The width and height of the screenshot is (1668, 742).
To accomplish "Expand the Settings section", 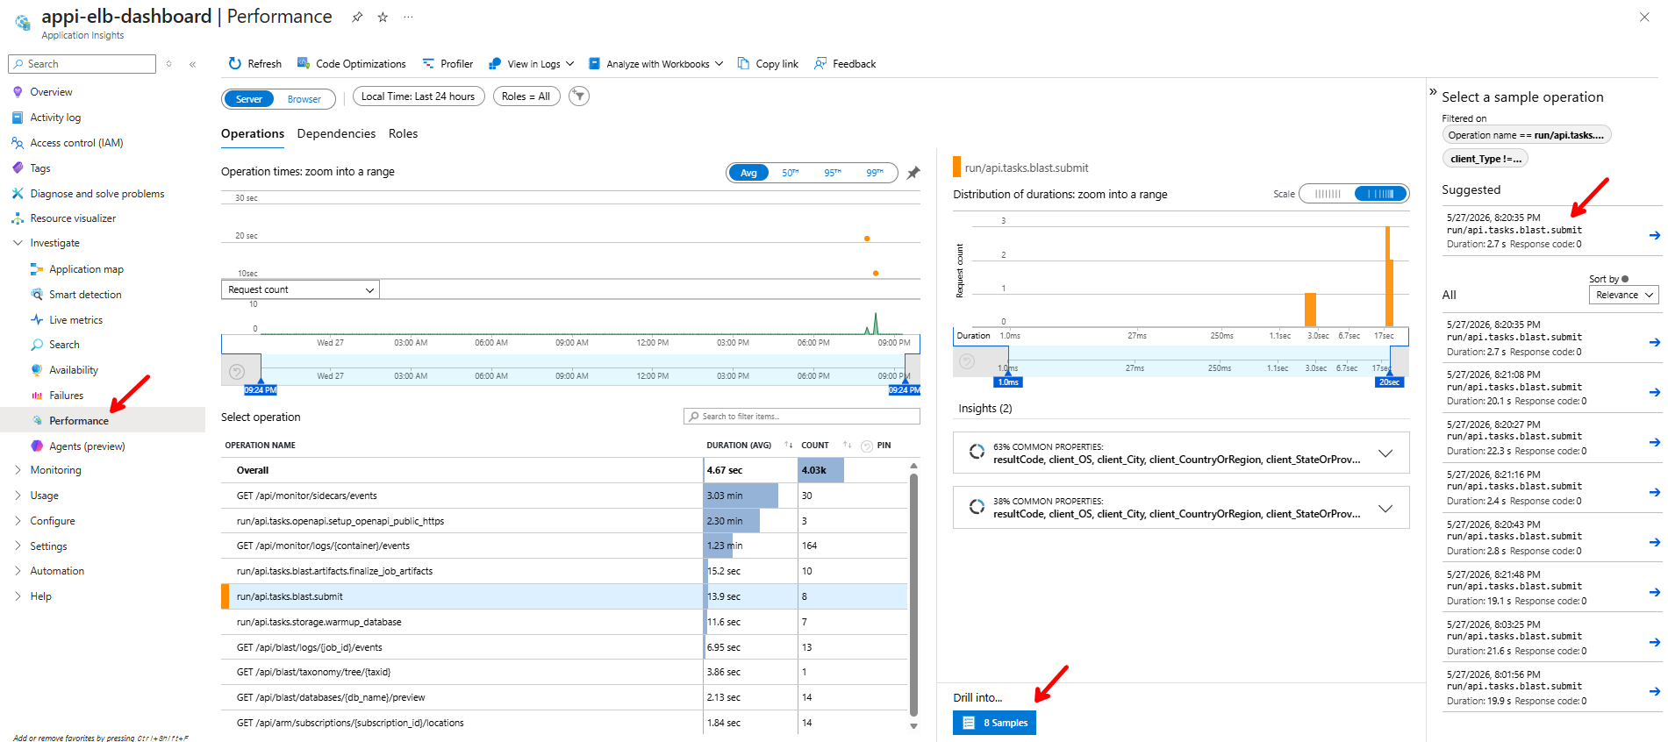I will click(18, 546).
